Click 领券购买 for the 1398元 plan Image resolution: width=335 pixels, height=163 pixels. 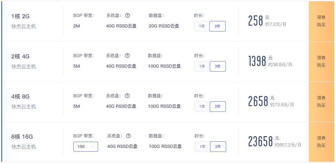[x=321, y=61]
